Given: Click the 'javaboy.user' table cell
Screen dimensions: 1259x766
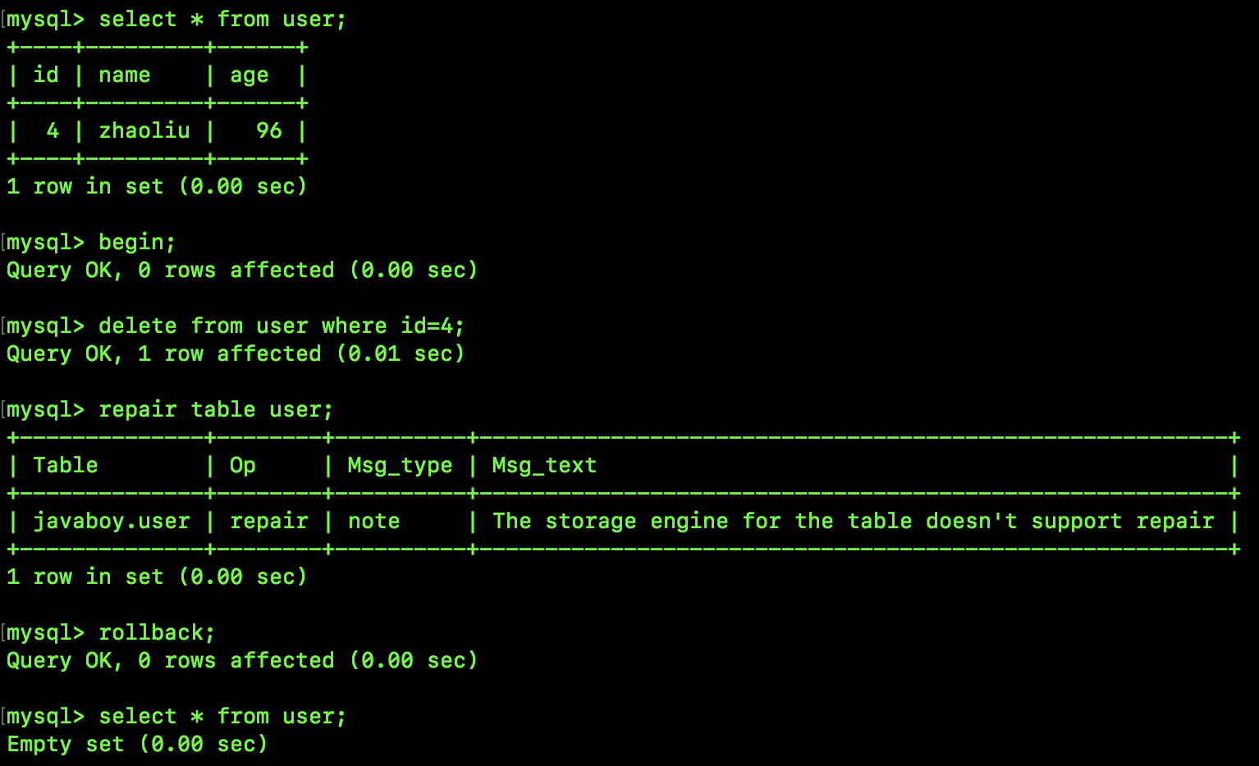Looking at the screenshot, I should point(112,522).
